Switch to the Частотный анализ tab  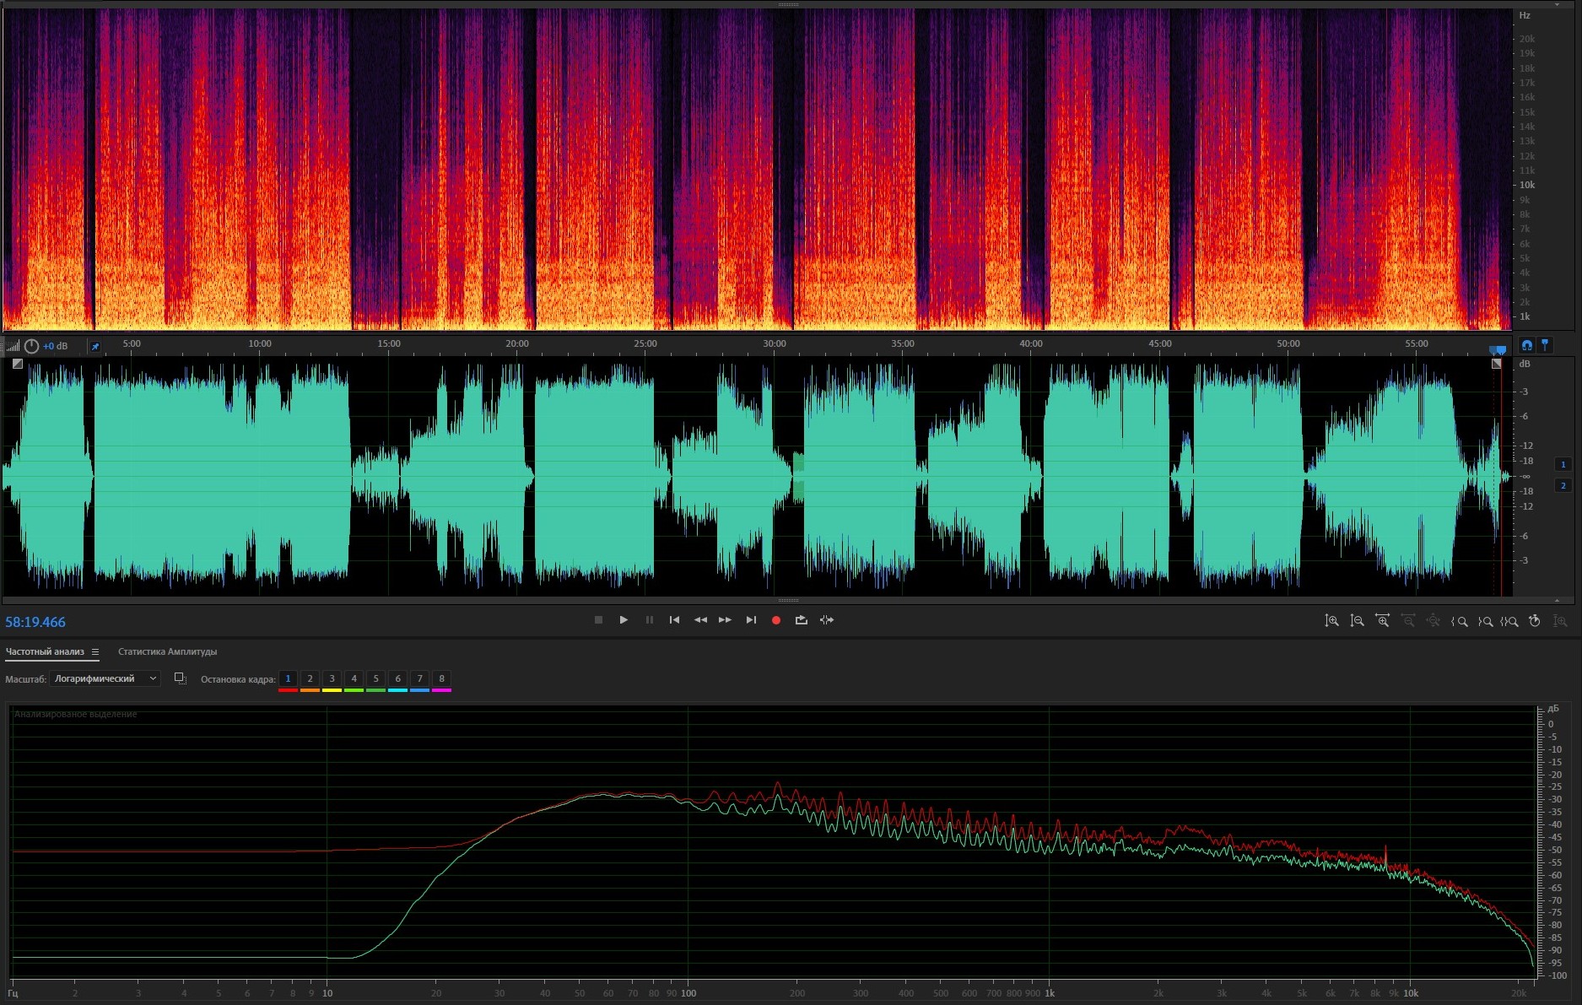(x=45, y=651)
